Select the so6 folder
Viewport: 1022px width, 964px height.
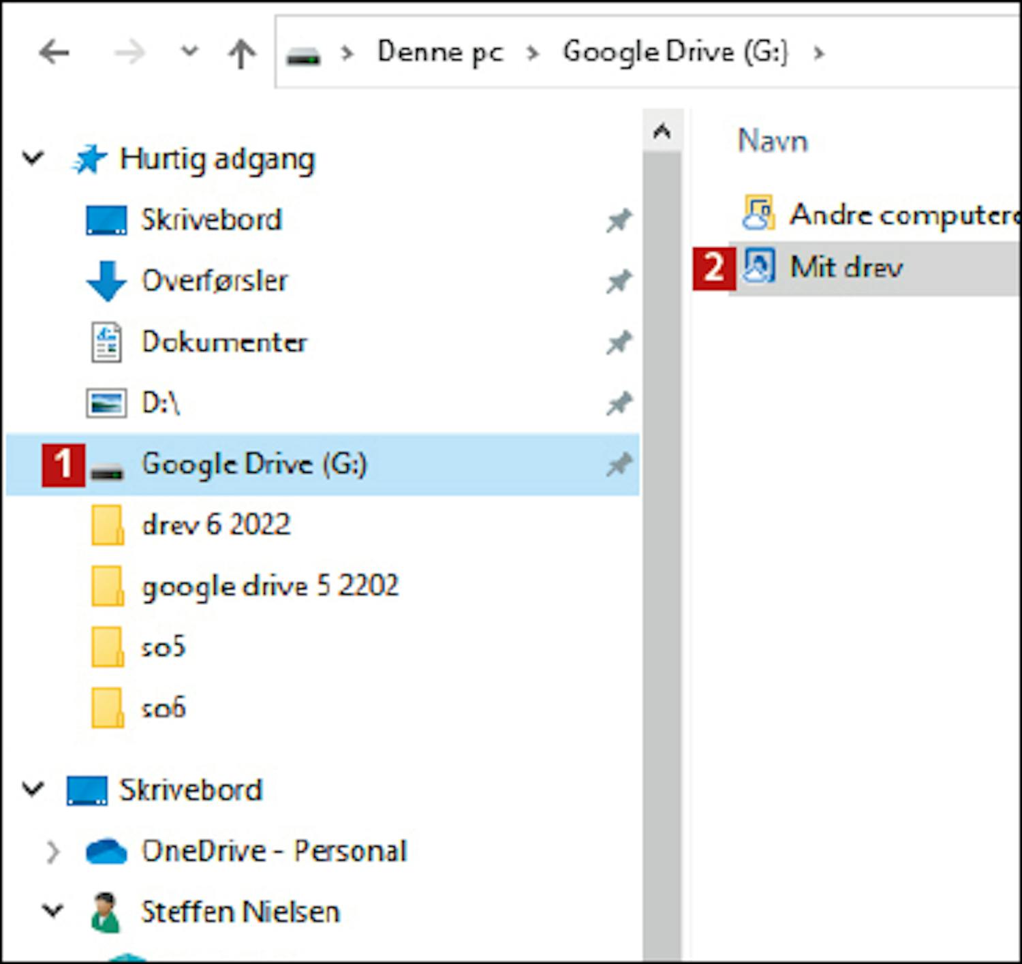coord(163,709)
